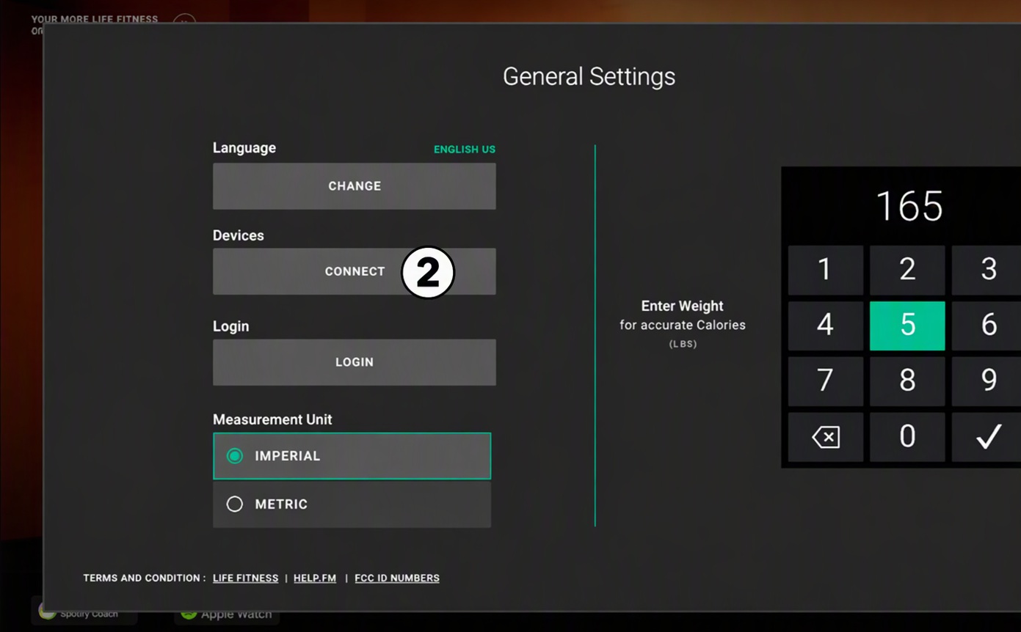Click the Change language button
This screenshot has height=632, width=1021.
pyautogui.click(x=355, y=186)
